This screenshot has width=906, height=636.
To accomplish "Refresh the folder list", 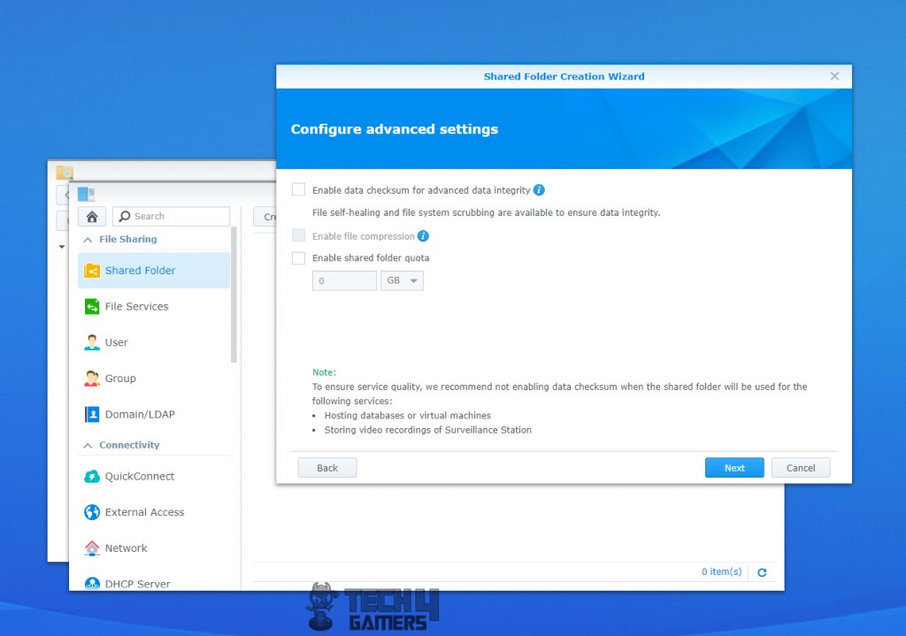I will [762, 572].
